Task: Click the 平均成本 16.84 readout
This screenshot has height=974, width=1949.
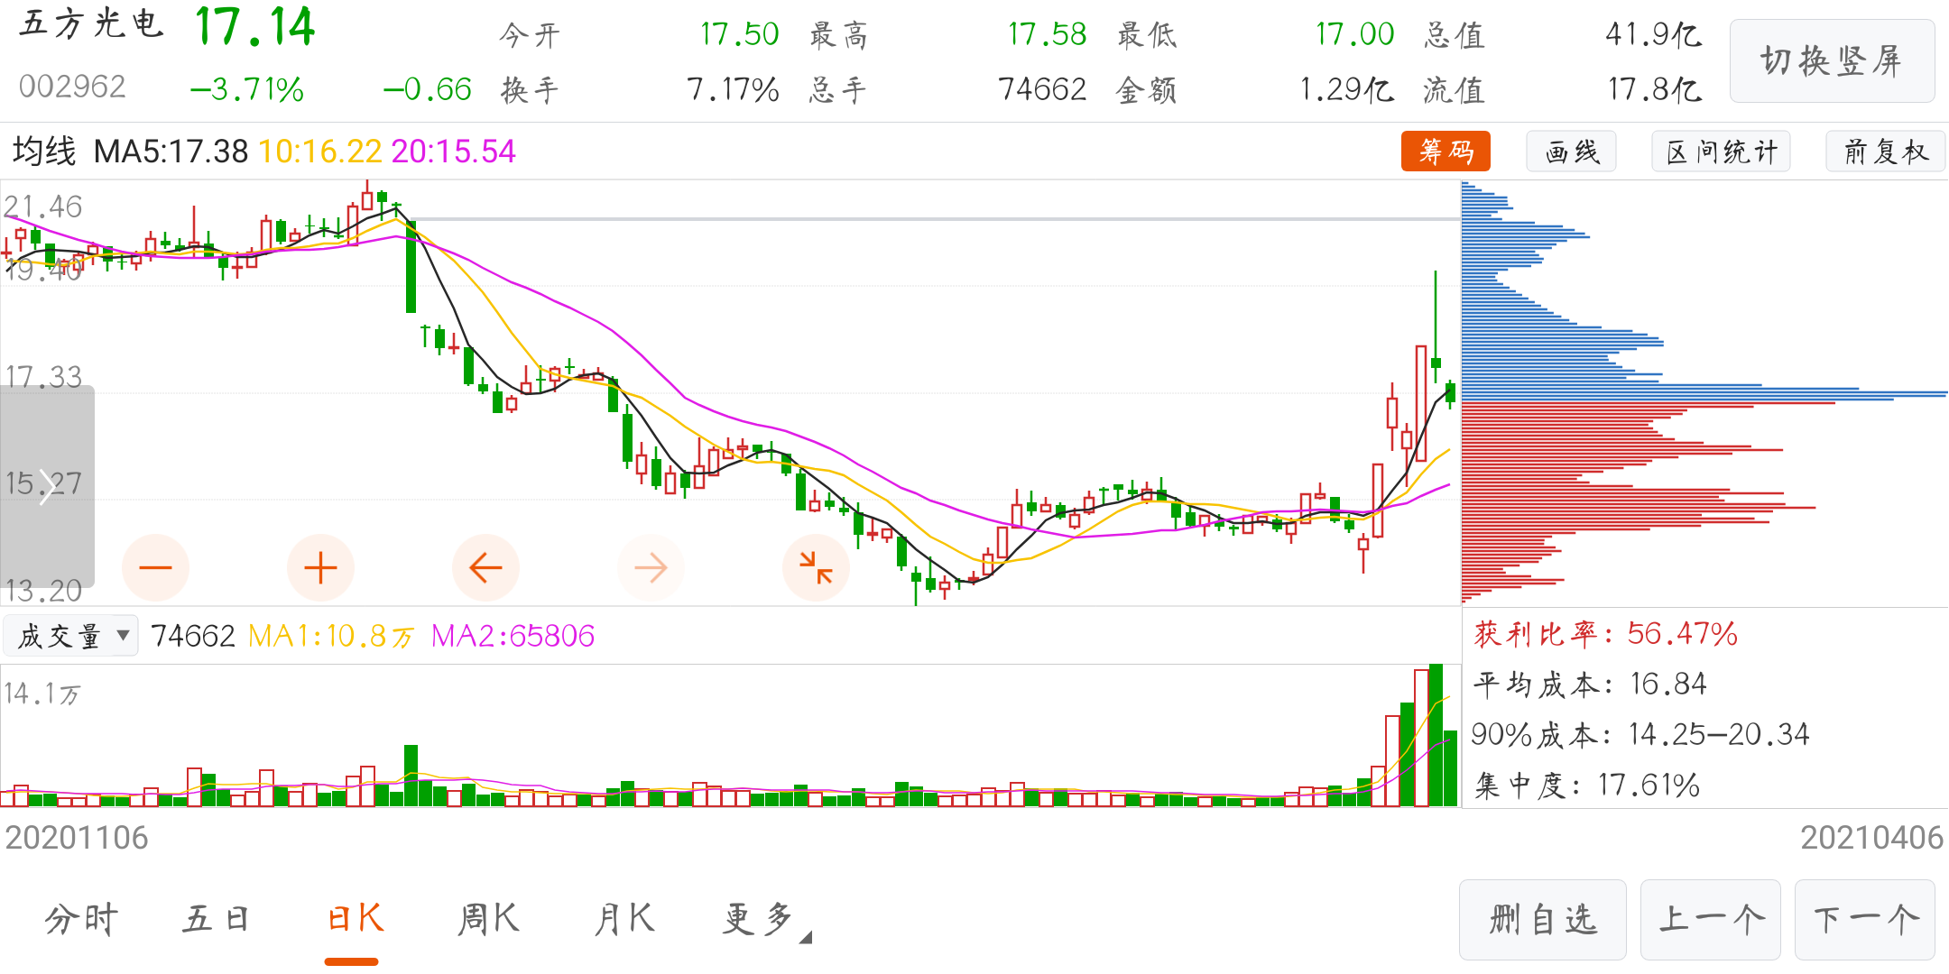Action: coord(1590,685)
